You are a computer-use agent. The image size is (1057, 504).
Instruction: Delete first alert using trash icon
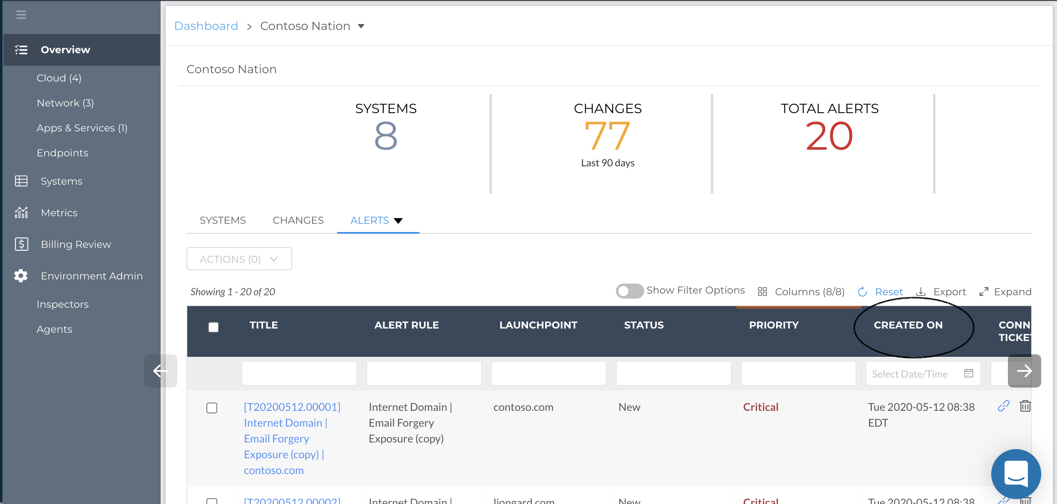click(1025, 406)
